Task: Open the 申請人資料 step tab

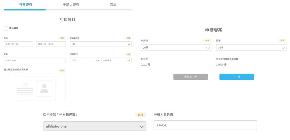Action: (x=71, y=5)
